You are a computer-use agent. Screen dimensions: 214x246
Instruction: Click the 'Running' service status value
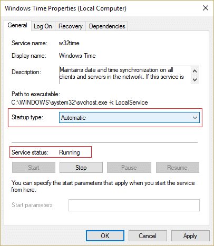tap(70, 152)
